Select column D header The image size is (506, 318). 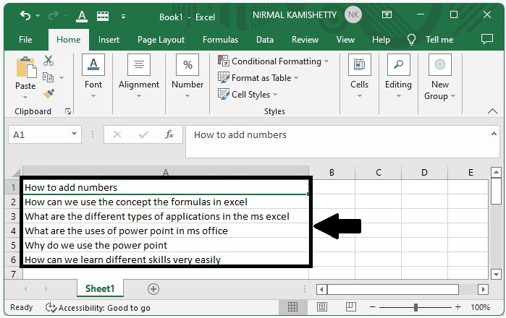click(x=424, y=173)
